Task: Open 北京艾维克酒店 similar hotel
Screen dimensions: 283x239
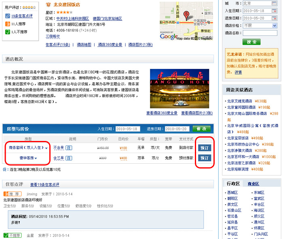Action: click(x=239, y=101)
